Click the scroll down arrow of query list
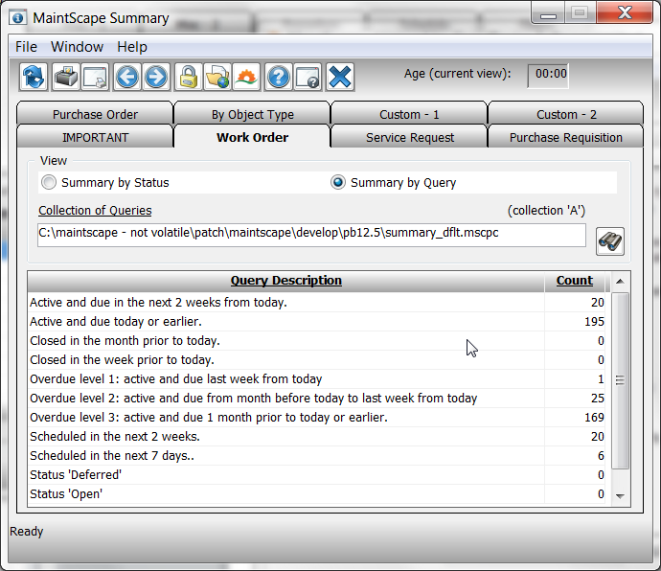661x571 pixels. click(620, 496)
